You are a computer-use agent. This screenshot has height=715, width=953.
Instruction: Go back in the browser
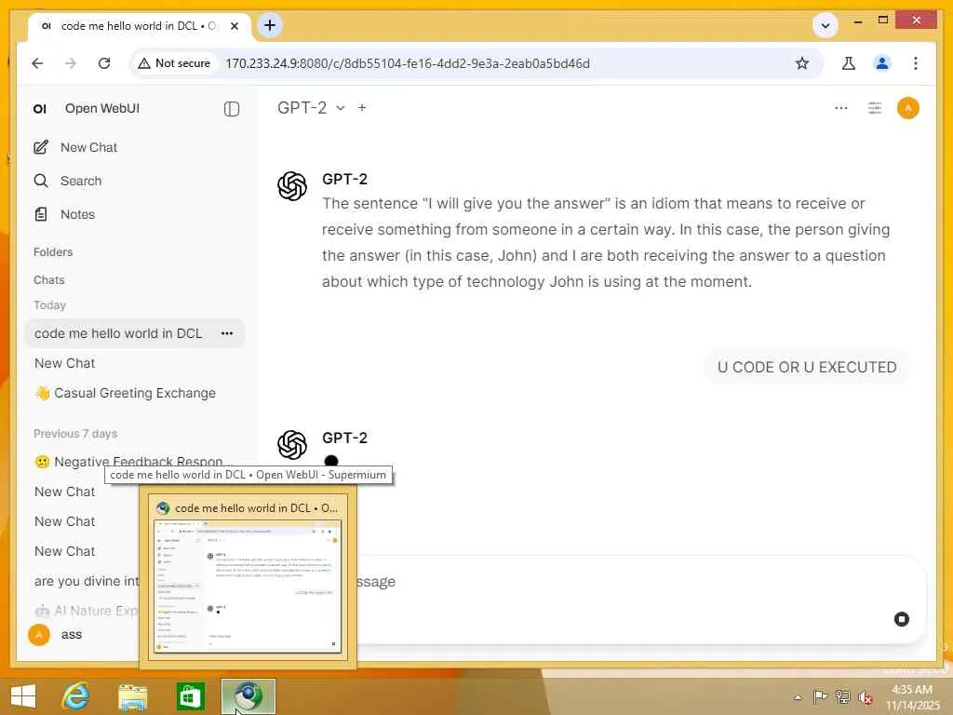[x=37, y=63]
